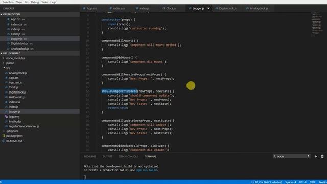Open Analogclock.js in src folder
Image resolution: width=327 pixels, height=184 pixels.
[x=18, y=73]
